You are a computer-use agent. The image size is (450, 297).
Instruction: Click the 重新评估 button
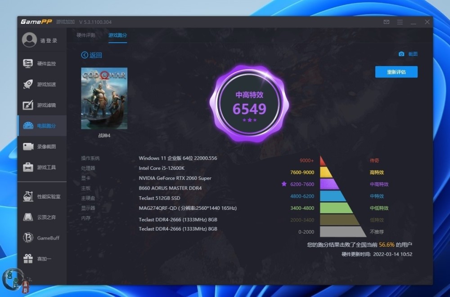coord(396,72)
